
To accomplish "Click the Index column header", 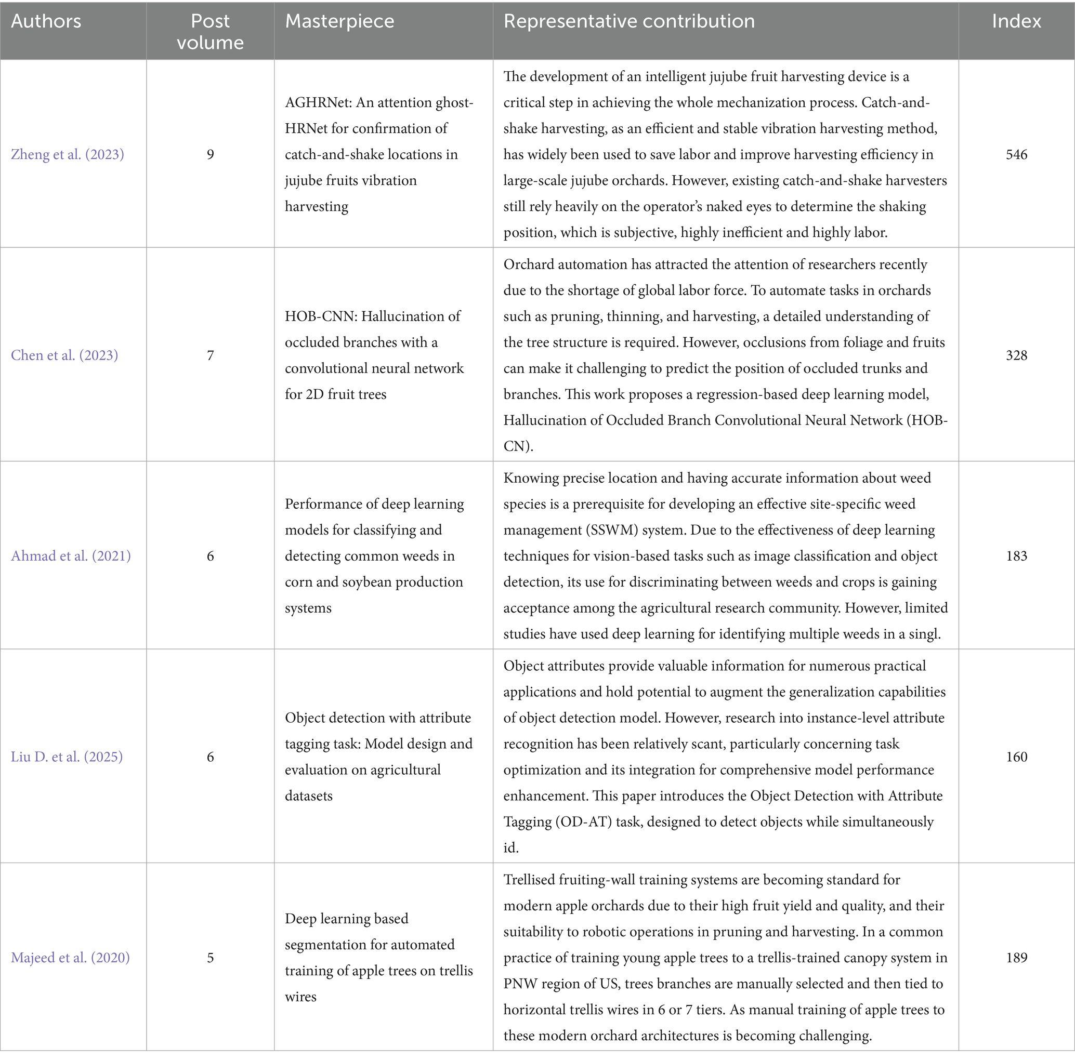I will click(x=1016, y=21).
